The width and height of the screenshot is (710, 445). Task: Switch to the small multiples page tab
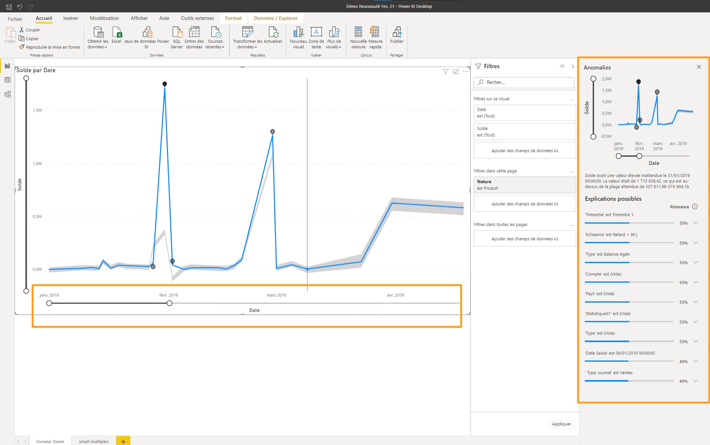tap(94, 441)
